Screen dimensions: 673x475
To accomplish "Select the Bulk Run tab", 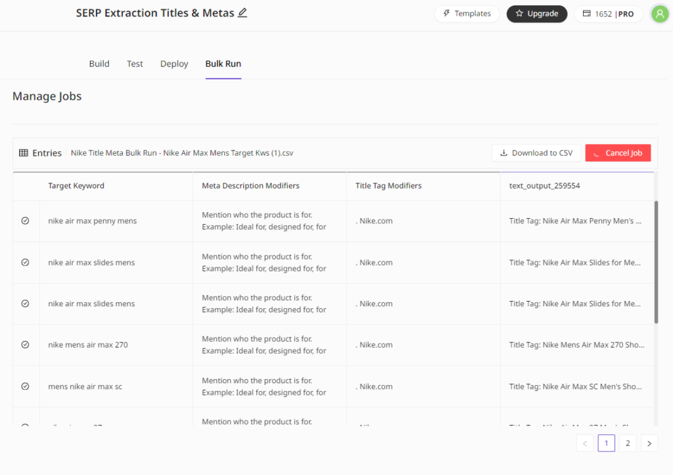I will pos(223,64).
